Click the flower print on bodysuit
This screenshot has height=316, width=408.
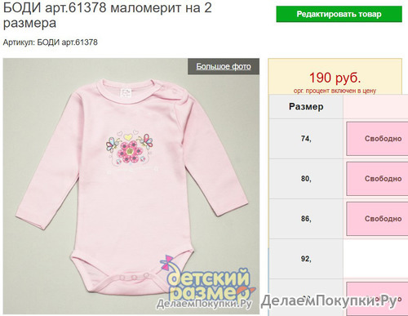[x=130, y=149]
